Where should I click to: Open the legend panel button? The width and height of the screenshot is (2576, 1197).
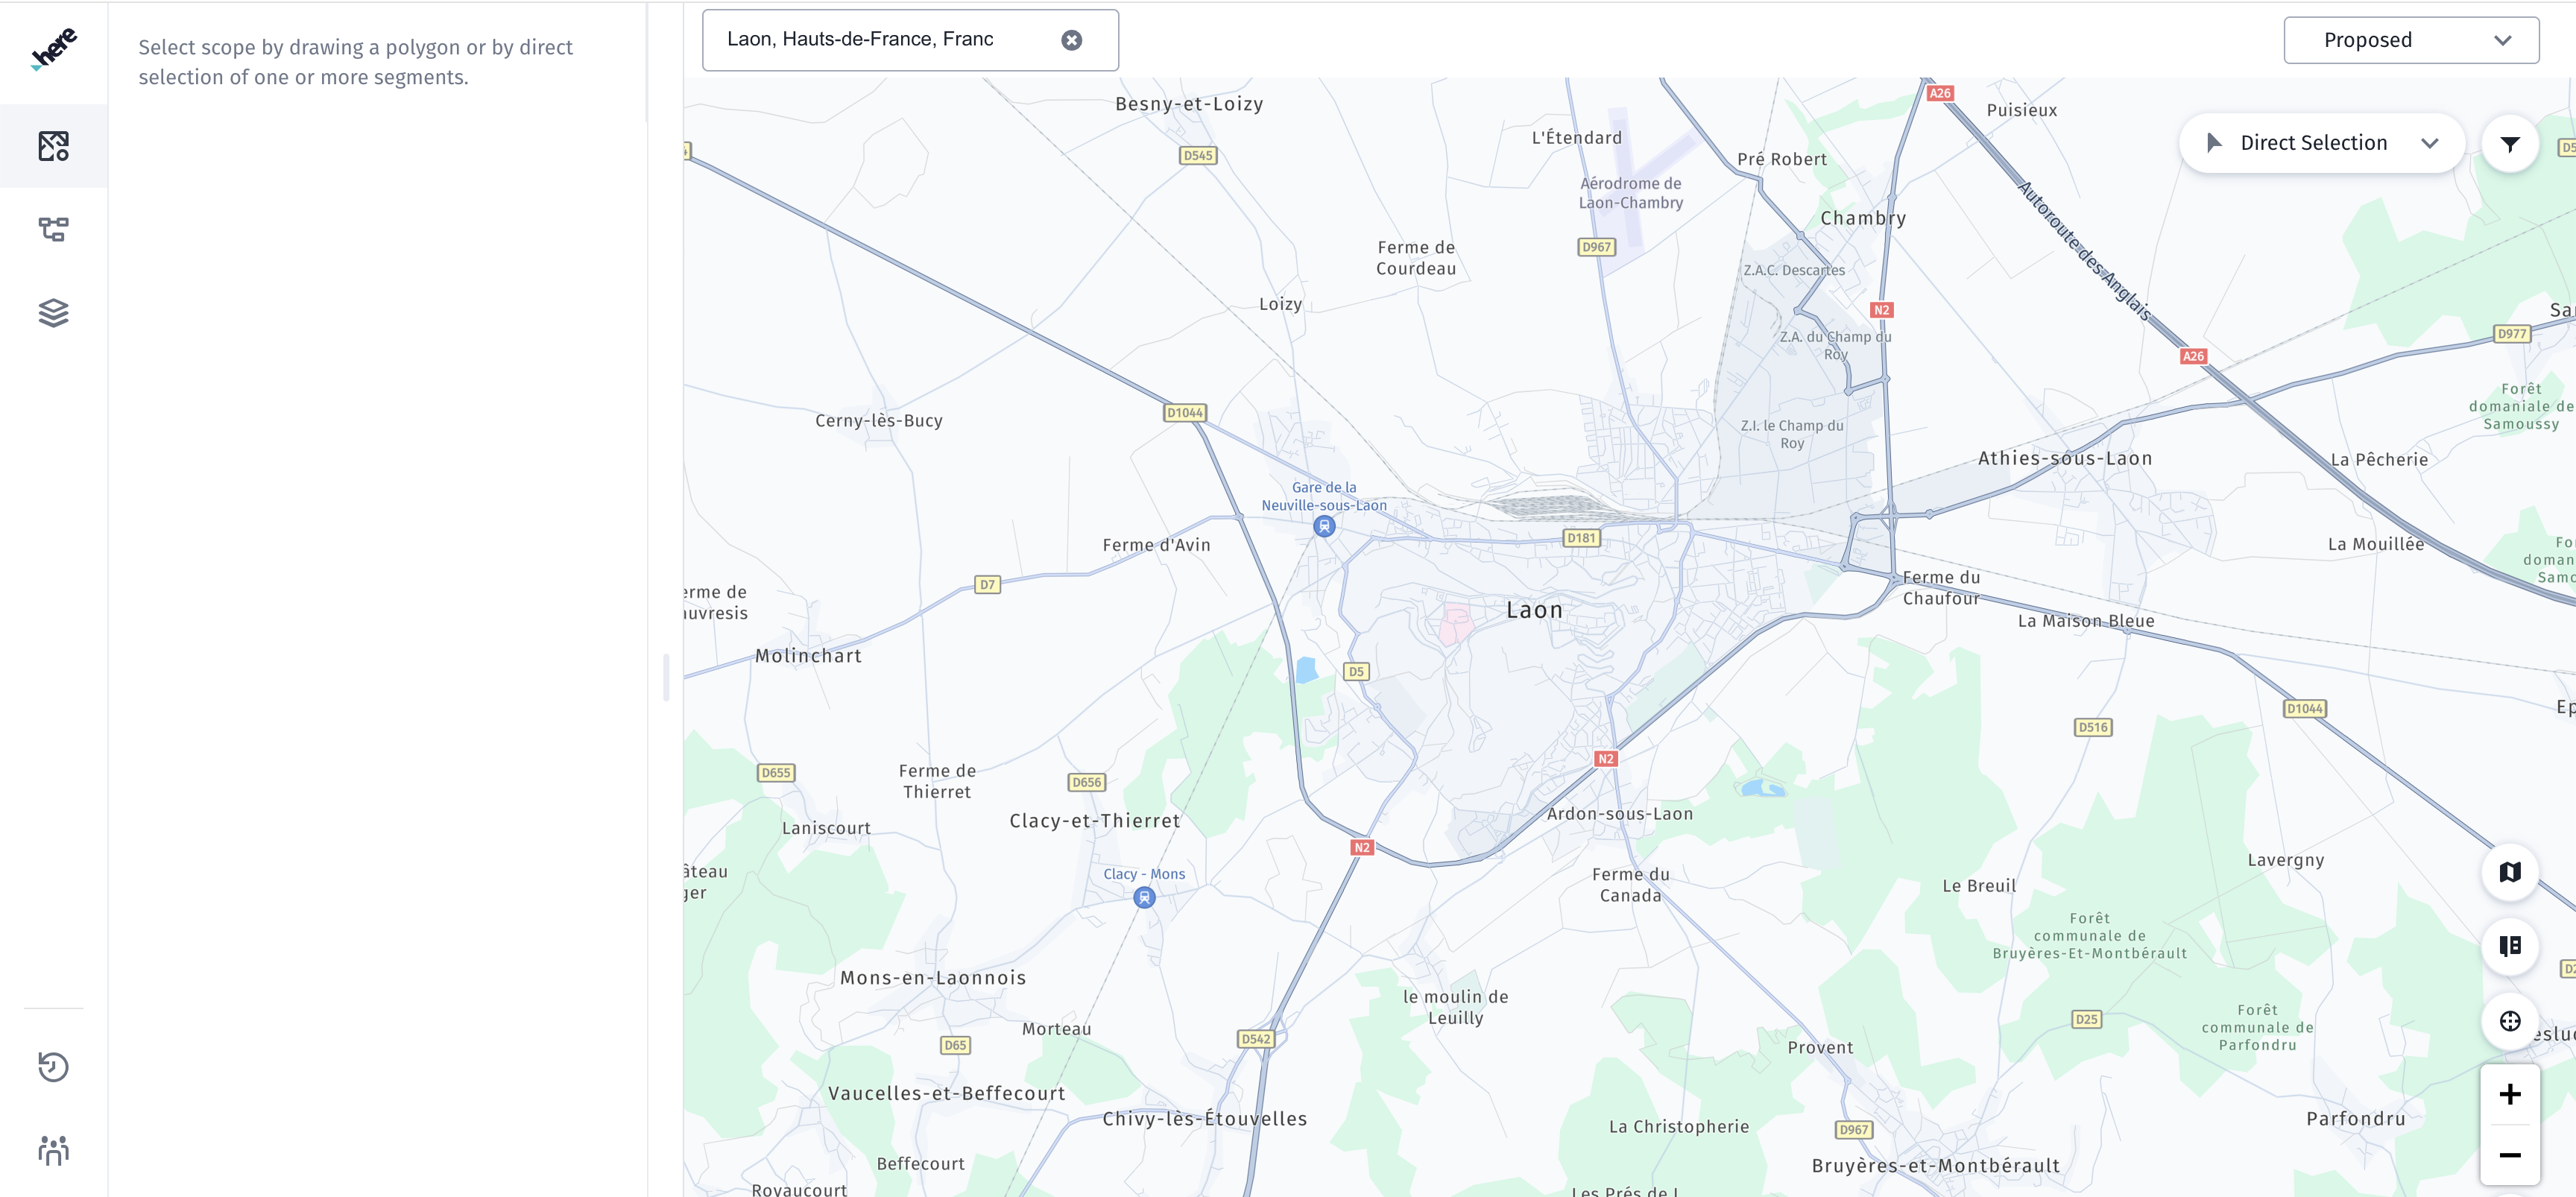(x=2509, y=946)
